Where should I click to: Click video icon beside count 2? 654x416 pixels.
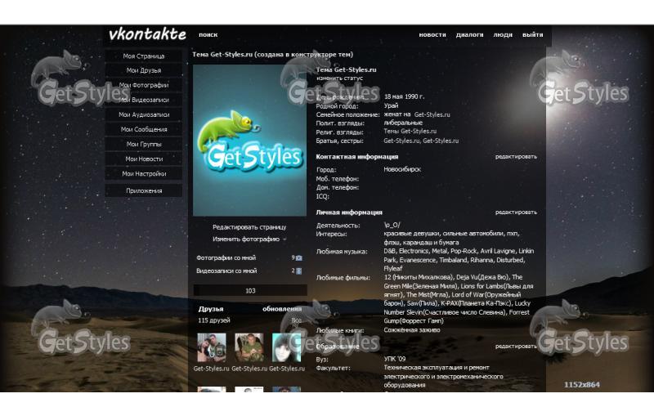298,271
